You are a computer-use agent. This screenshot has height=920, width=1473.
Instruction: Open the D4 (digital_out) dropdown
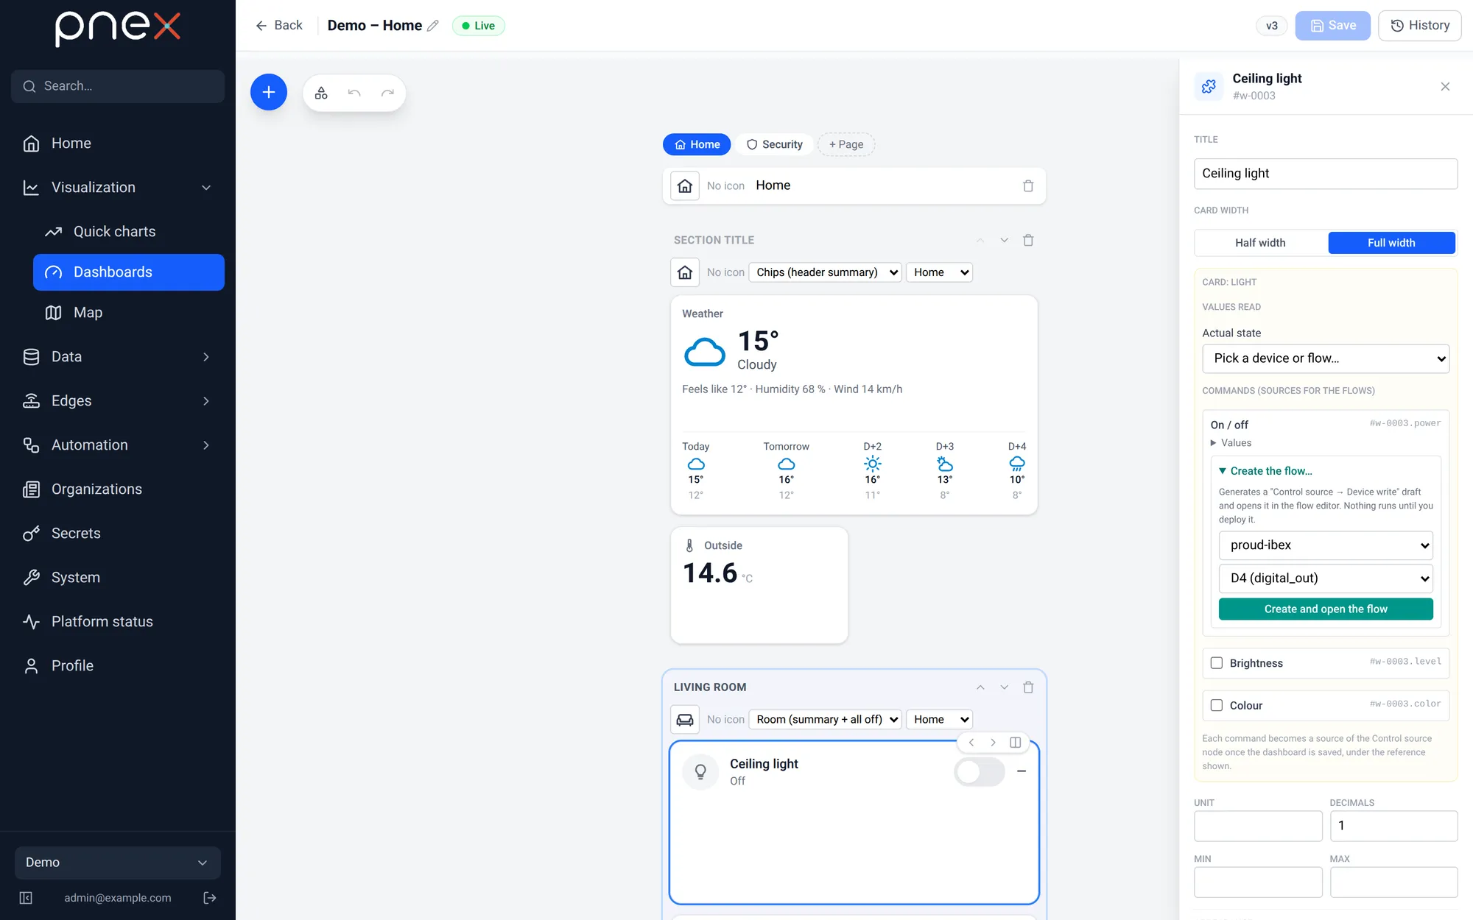[1326, 578]
